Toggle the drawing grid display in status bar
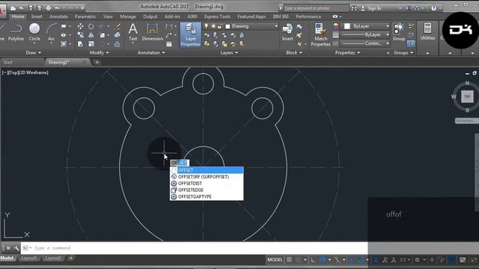This screenshot has height=269, width=479. [x=289, y=260]
